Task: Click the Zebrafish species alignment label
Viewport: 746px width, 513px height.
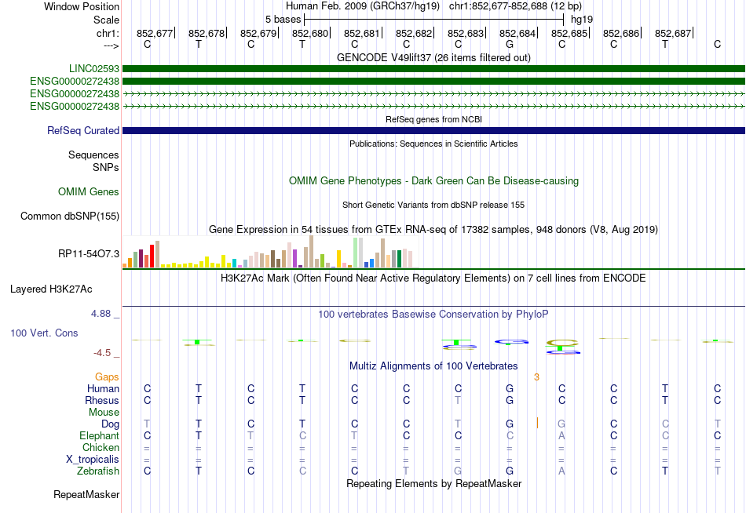Action: 98,471
